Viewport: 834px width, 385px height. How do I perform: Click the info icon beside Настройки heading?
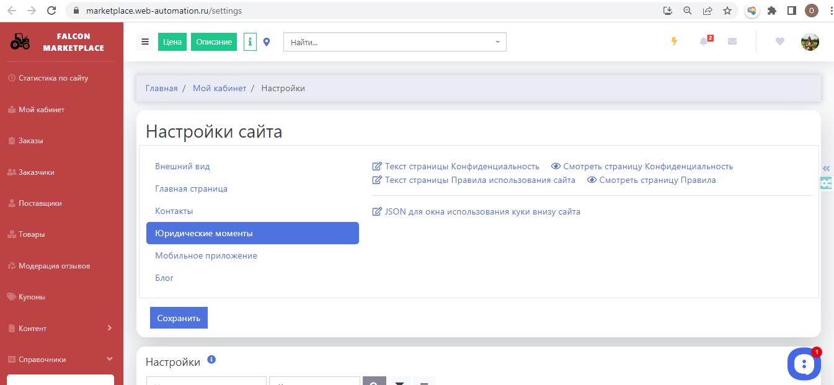pos(211,360)
